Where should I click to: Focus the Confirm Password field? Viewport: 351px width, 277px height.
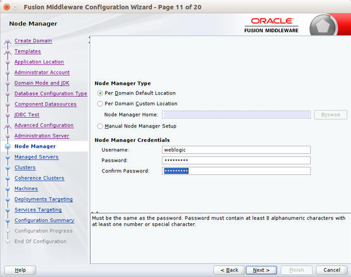pos(236,171)
